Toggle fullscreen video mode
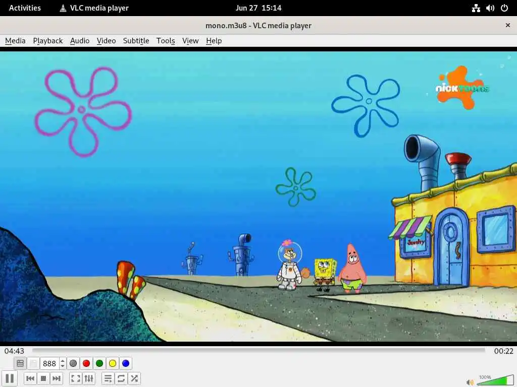Viewport: 517px width, 387px height. tap(76, 378)
